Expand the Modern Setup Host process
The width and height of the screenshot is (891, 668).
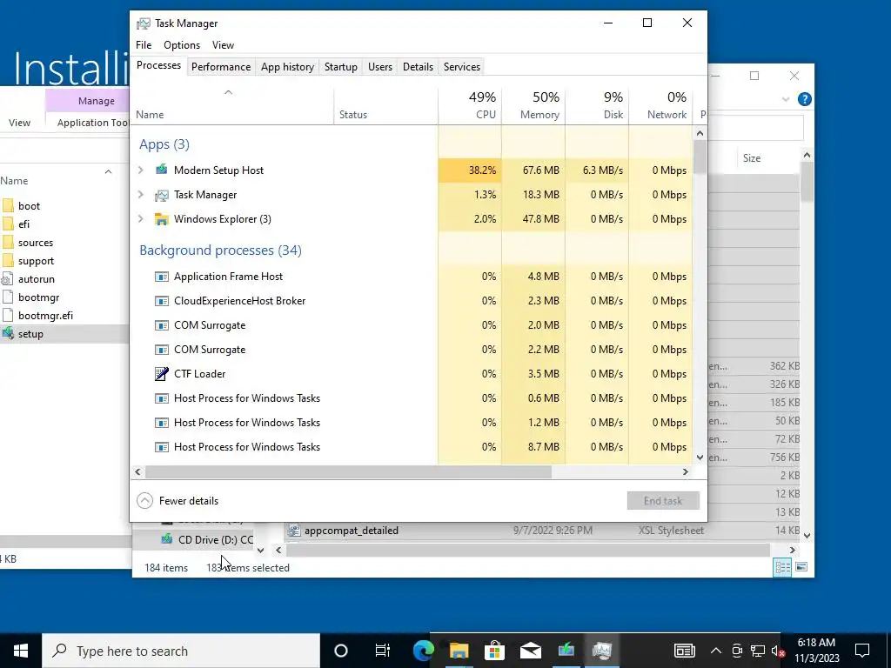(x=141, y=170)
